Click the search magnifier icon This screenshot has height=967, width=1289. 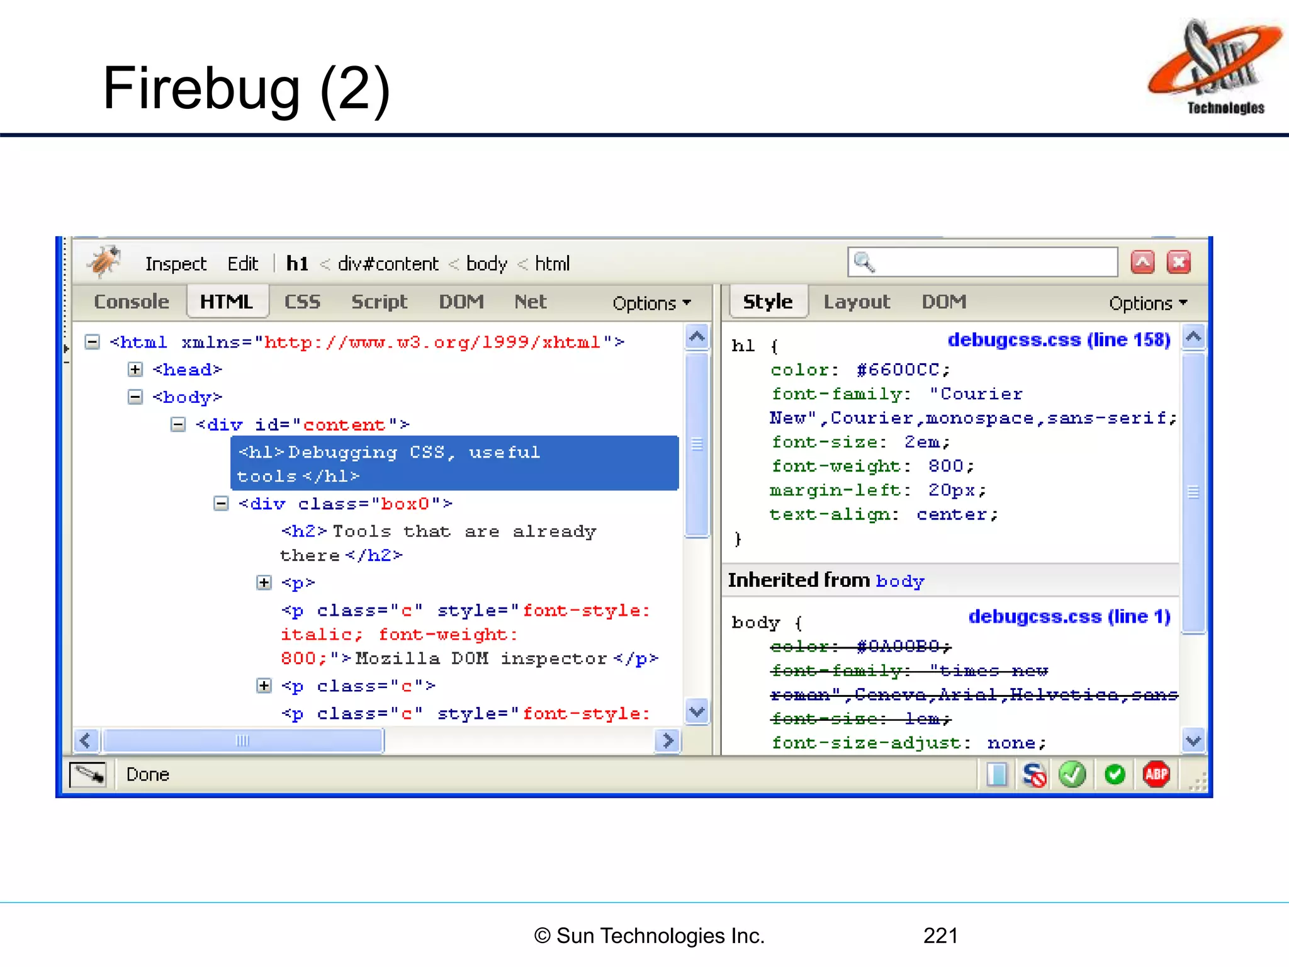pyautogui.click(x=865, y=262)
